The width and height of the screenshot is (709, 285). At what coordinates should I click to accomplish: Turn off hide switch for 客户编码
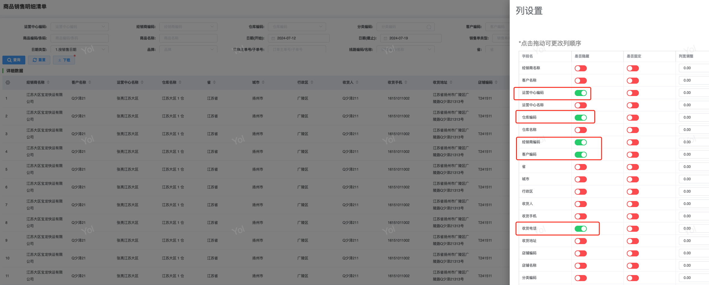pyautogui.click(x=581, y=155)
